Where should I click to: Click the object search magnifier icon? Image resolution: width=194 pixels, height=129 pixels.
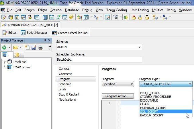pyautogui.click(x=80, y=17)
